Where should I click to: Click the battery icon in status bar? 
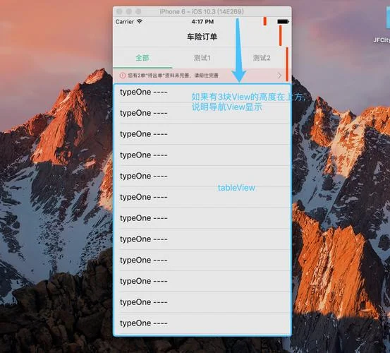pyautogui.click(x=283, y=22)
